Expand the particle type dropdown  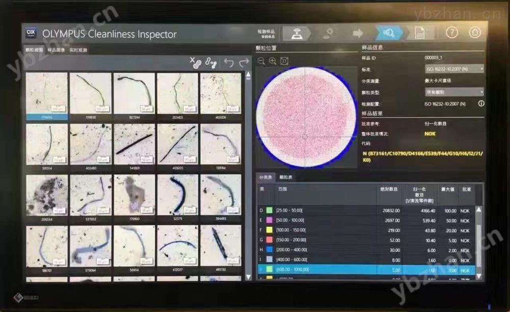[x=454, y=92]
